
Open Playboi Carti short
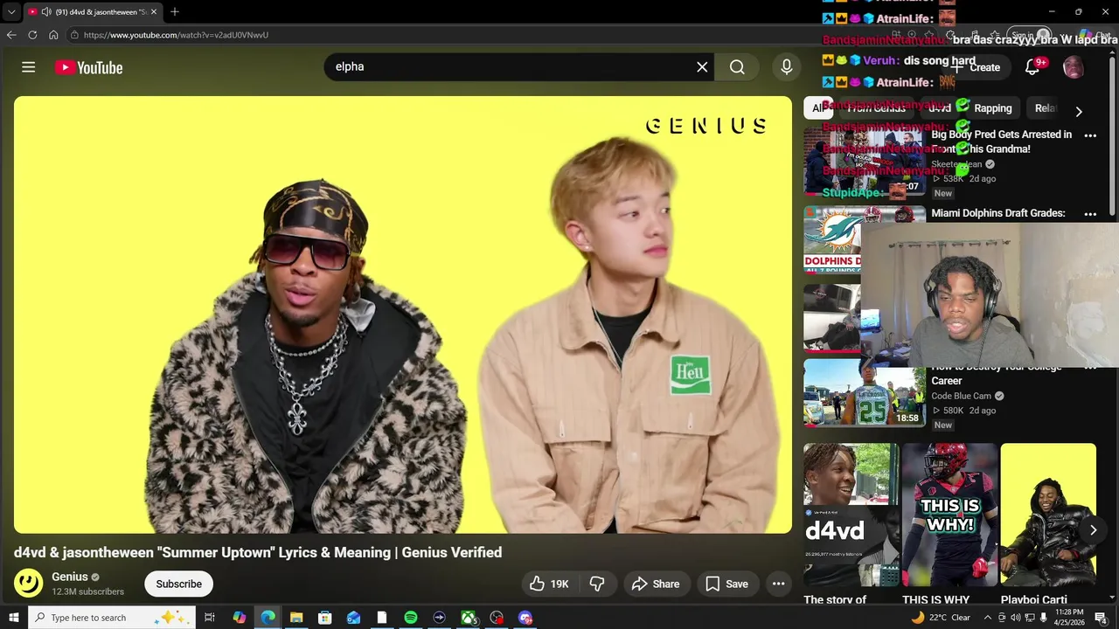(x=1048, y=515)
